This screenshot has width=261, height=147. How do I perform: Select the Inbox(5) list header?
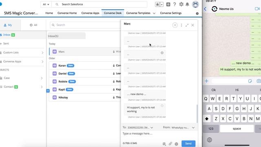[66, 36]
